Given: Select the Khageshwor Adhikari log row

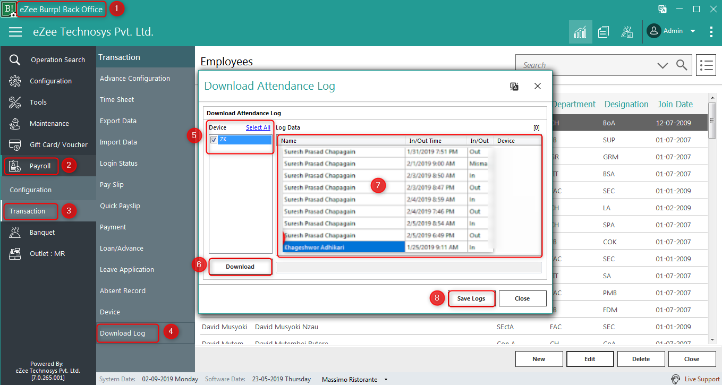Looking at the screenshot, I should tap(385, 247).
